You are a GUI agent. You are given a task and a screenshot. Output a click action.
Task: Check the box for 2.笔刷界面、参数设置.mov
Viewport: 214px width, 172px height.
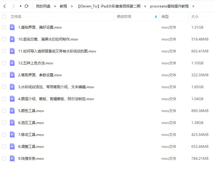[4, 75]
